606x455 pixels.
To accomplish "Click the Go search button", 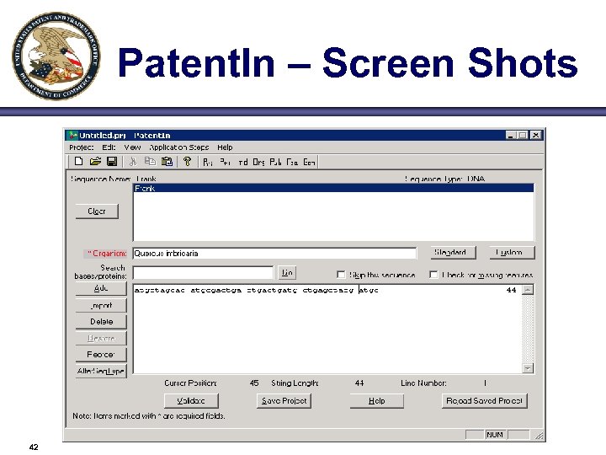I will click(x=287, y=273).
